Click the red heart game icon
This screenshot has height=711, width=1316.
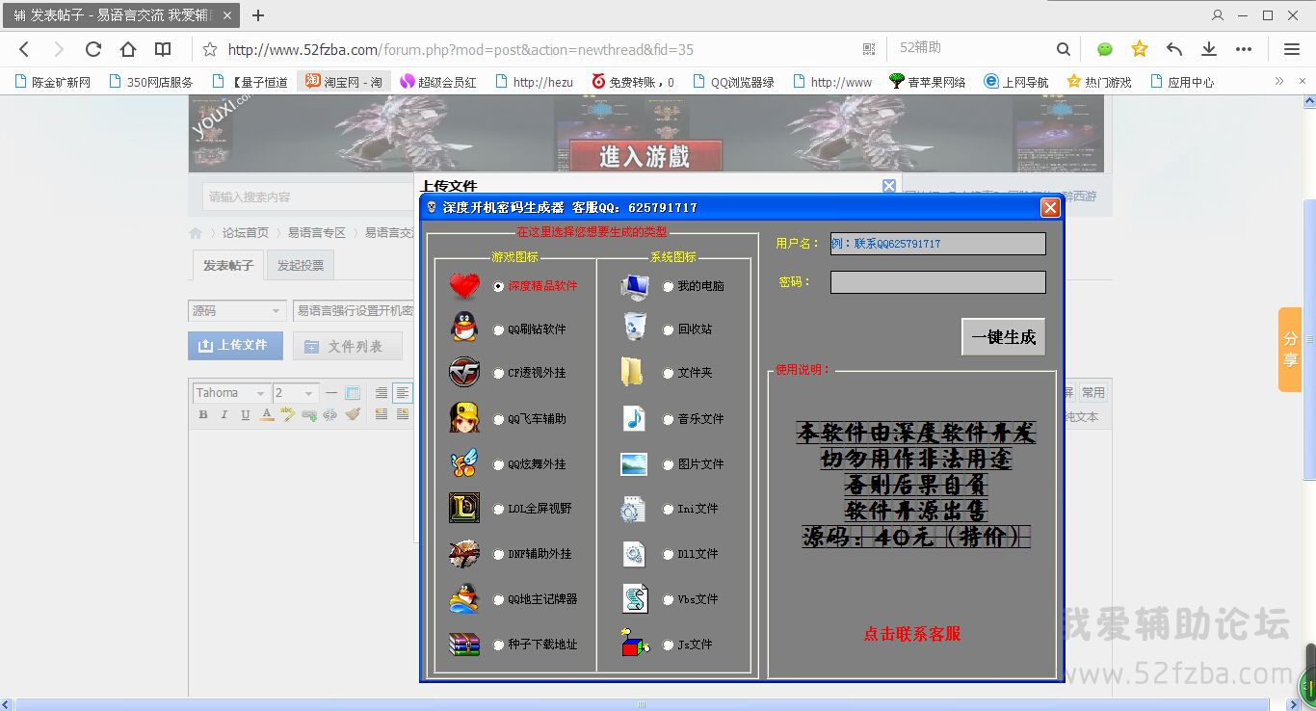464,286
